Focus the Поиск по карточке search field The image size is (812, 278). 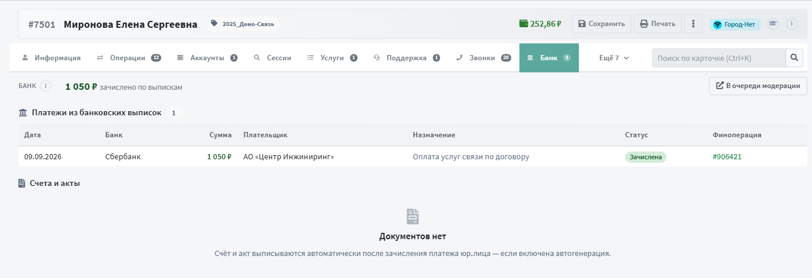[719, 58]
